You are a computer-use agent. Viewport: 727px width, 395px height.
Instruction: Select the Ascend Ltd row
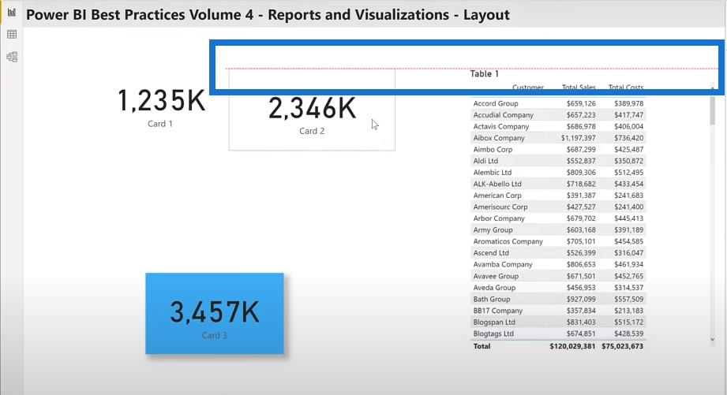pyautogui.click(x=558, y=253)
